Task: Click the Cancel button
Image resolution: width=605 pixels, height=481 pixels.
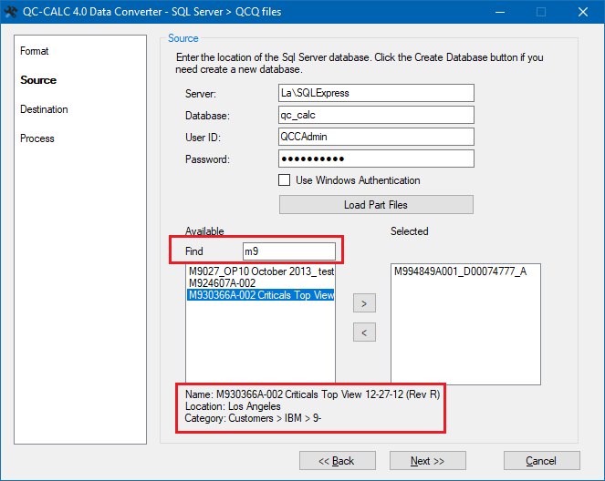Action: coord(541,461)
